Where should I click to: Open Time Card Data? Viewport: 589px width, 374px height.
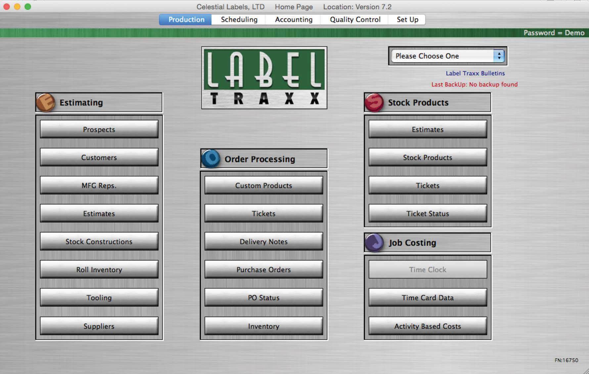[x=428, y=298]
